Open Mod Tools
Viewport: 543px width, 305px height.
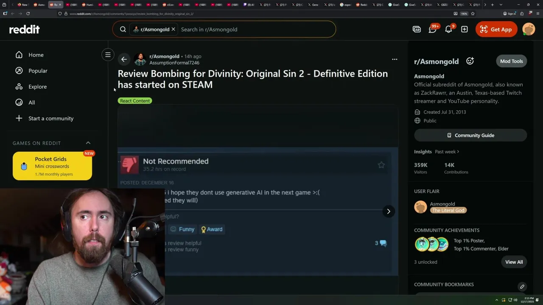(x=511, y=61)
